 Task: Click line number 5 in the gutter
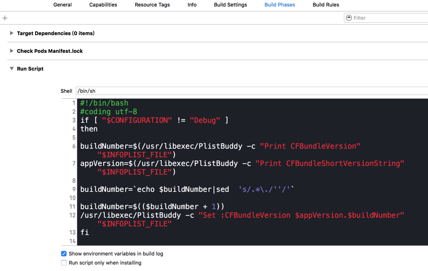point(74,137)
